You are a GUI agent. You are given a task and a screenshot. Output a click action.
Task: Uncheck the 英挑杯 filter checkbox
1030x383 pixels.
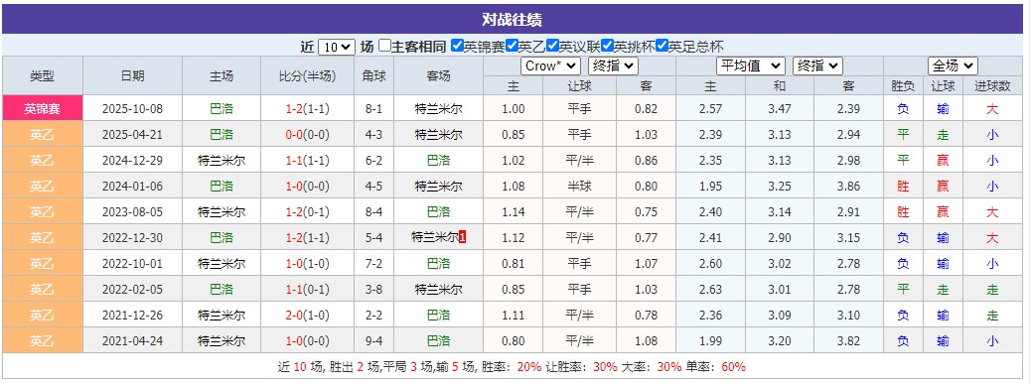[x=608, y=47]
